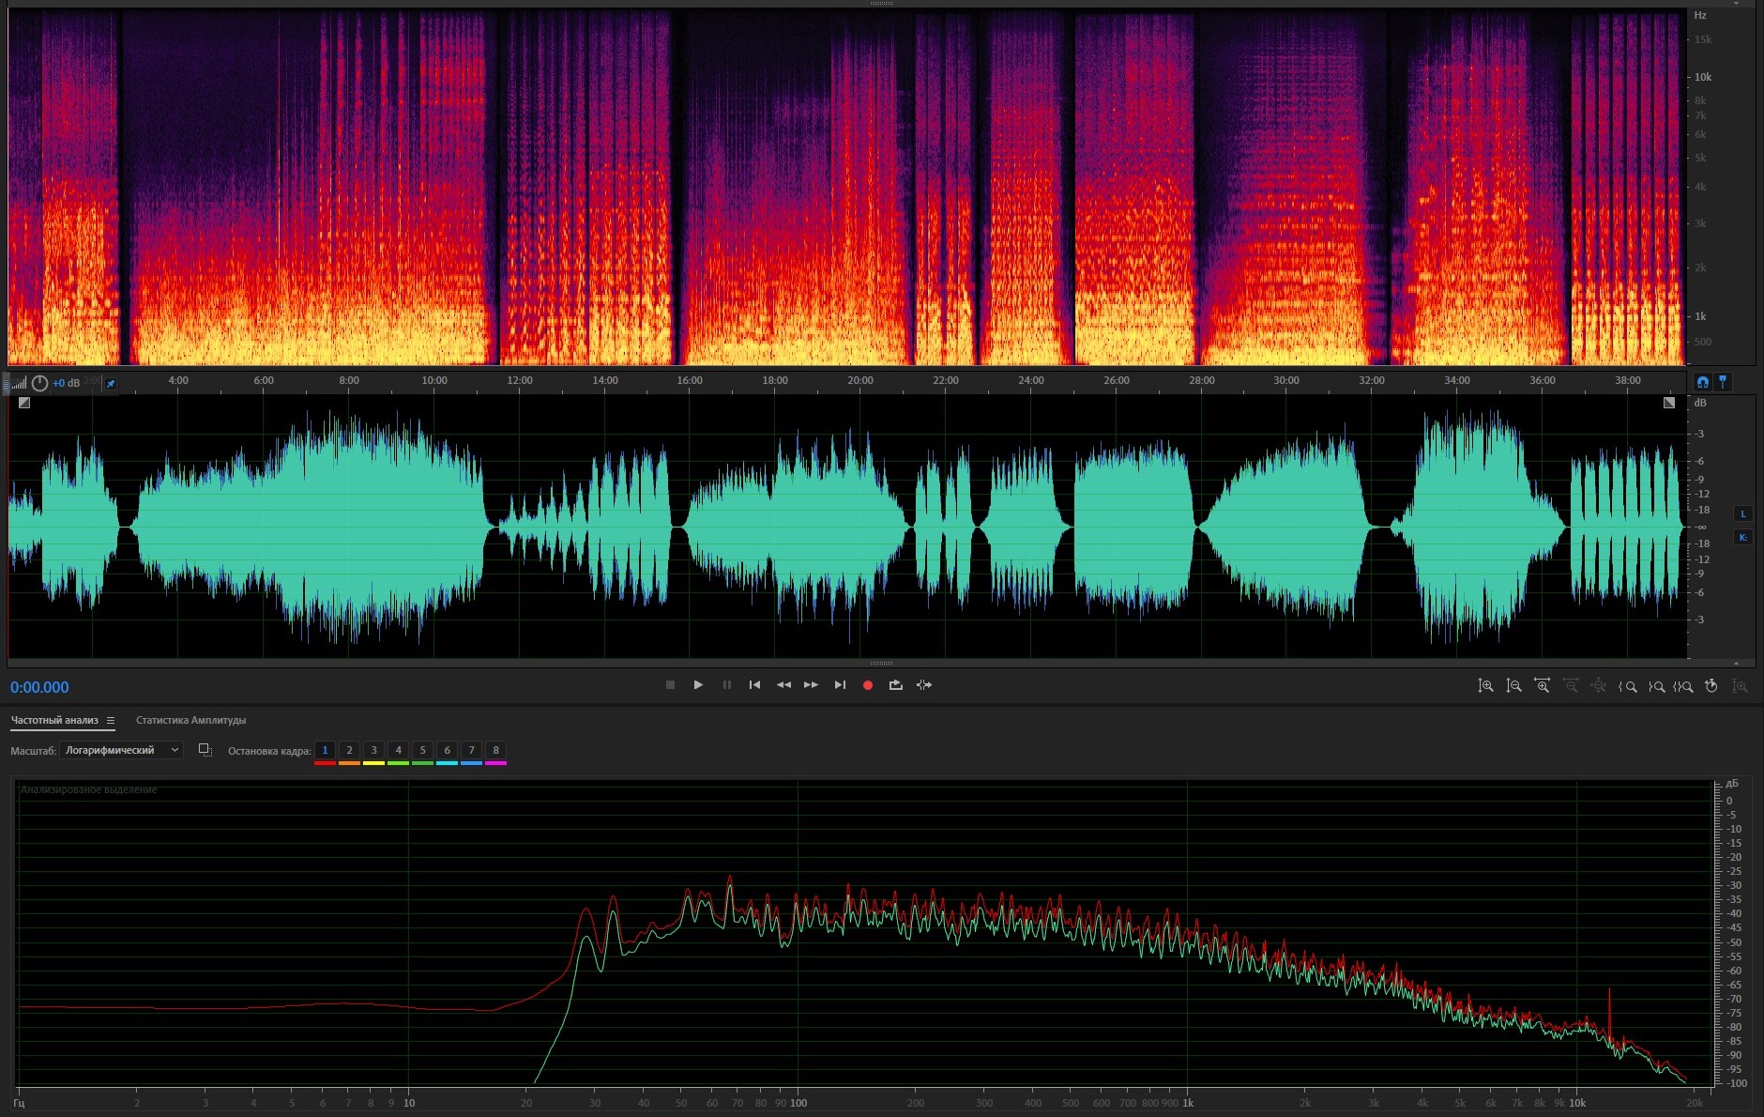Select the Частотный анализ tab
This screenshot has width=1764, height=1117.
(54, 721)
